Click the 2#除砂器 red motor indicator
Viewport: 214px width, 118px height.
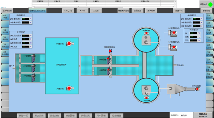146,33
